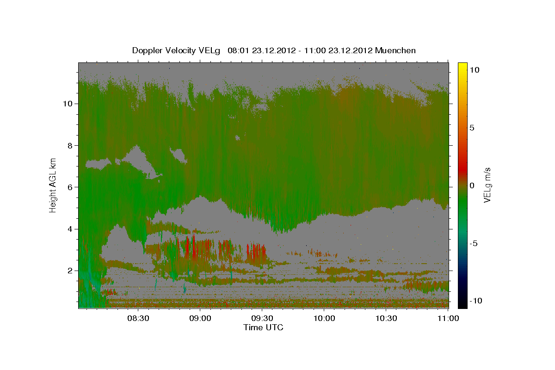Click the x-axis label 'Time UTC'
The height and width of the screenshot is (370, 555).
click(263, 327)
